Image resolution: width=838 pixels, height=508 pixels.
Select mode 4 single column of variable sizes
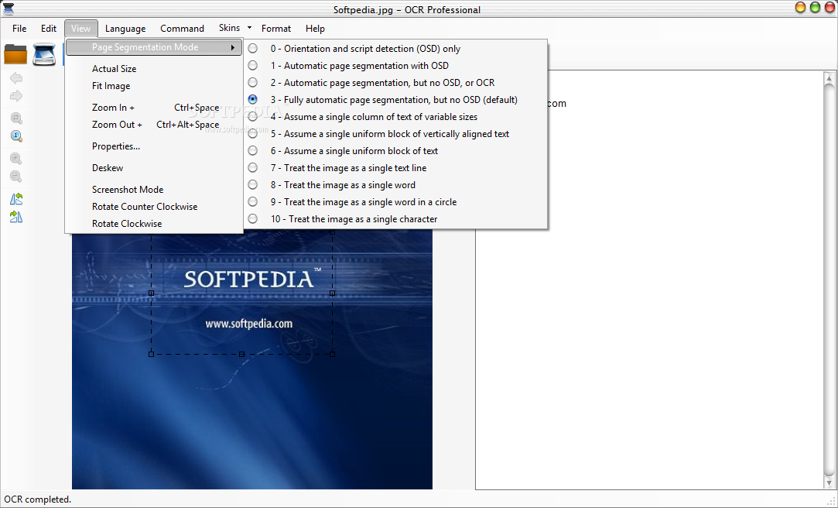(396, 117)
